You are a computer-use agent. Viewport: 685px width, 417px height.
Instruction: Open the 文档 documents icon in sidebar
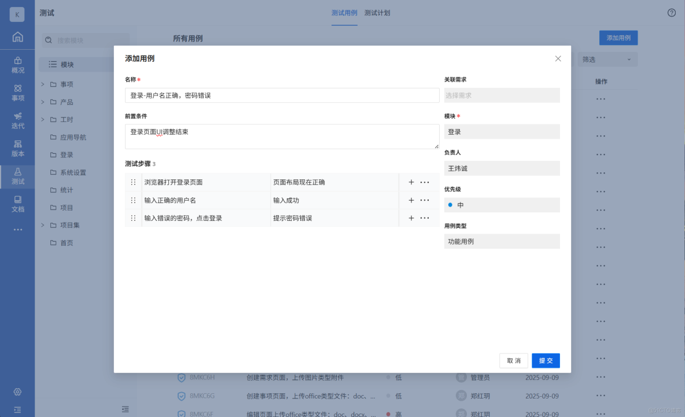(x=17, y=203)
